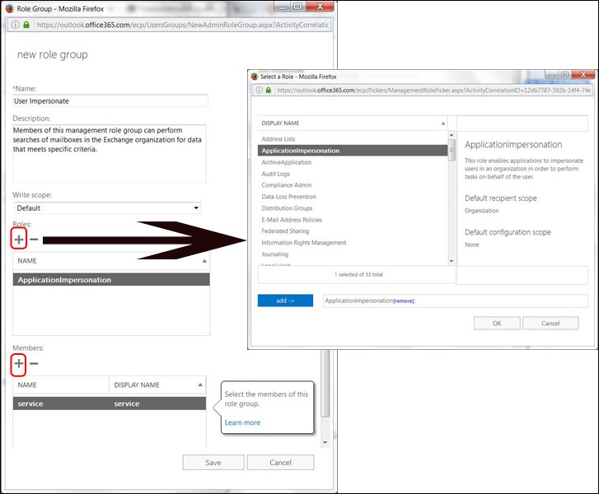Click the Select a Role window URL bar
Image resolution: width=599 pixels, height=494 pixels.
pyautogui.click(x=433, y=90)
